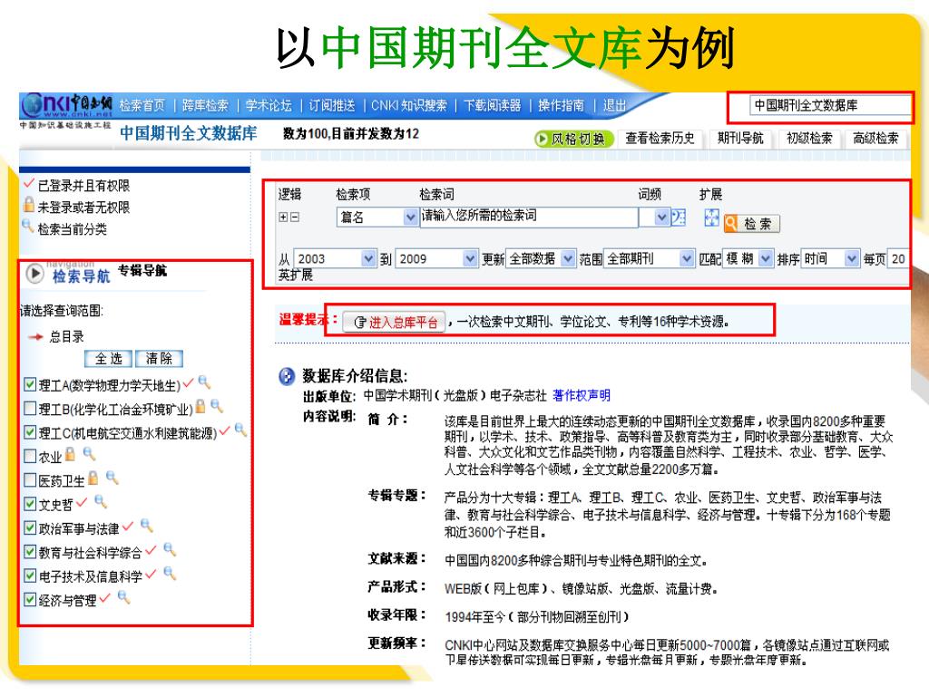
Task: Click magnifier icon beside 电子技术及信息科学 row
Action: 170,574
